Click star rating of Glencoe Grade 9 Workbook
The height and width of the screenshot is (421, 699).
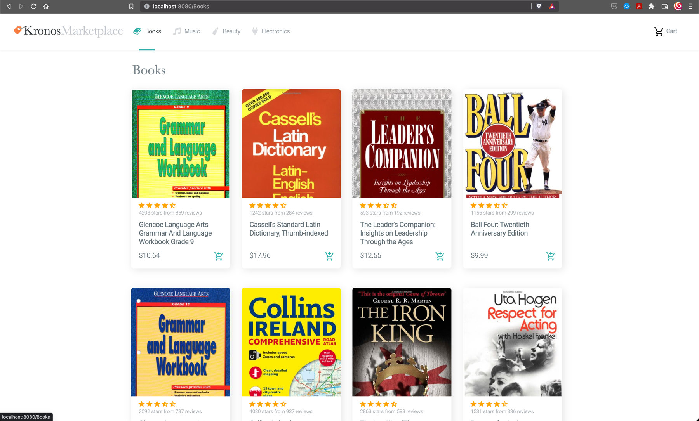click(x=157, y=206)
